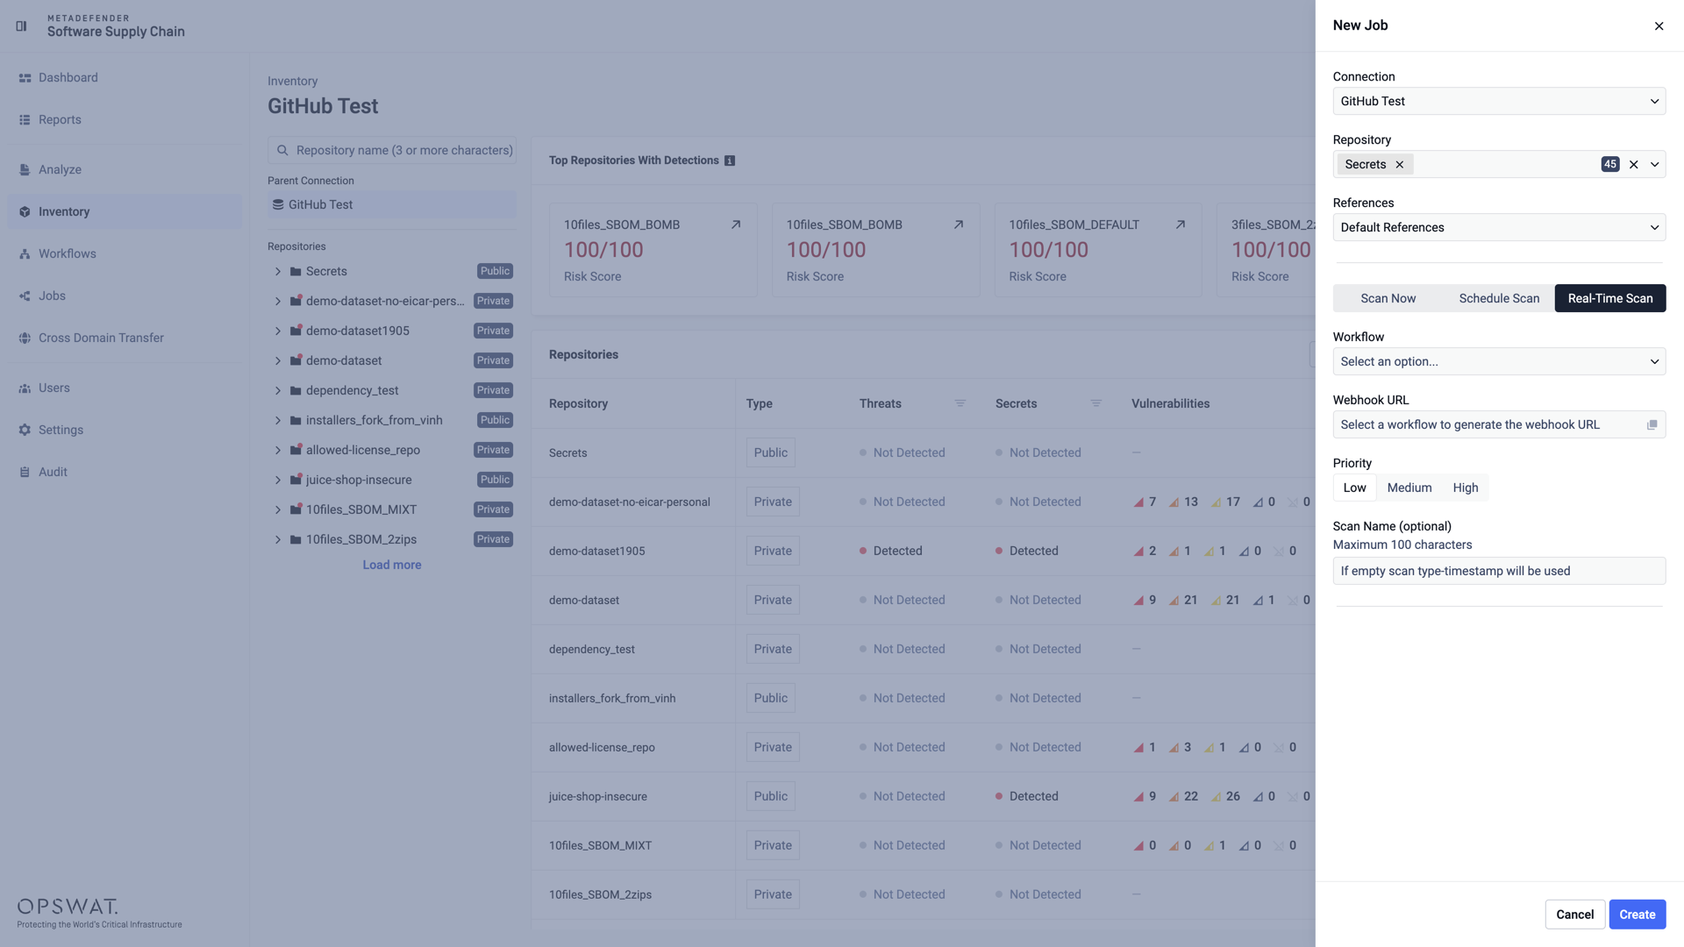Click the 45 repositories count badge
This screenshot has height=947, width=1684.
point(1610,164)
